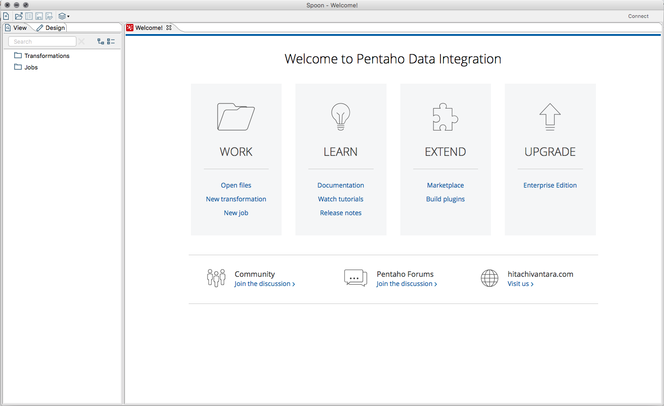Click the New job link
Viewport: 664px width, 406px height.
point(236,213)
